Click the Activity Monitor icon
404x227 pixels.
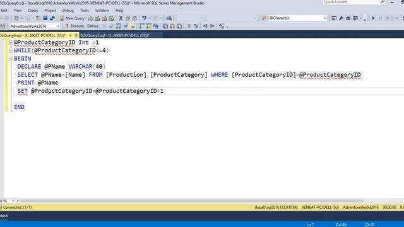pos(169,18)
